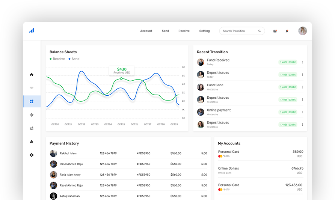This screenshot has height=200, width=335.
Task: Expand options menu for Fund Send
Action: [302, 87]
